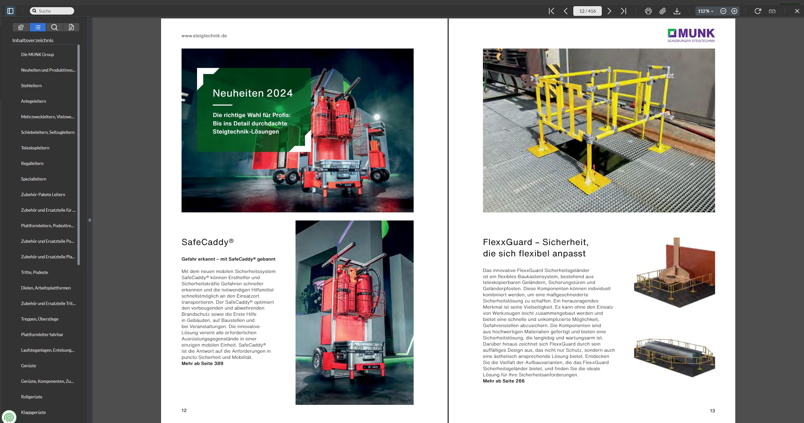Print the document
This screenshot has width=804, height=423.
tap(648, 11)
